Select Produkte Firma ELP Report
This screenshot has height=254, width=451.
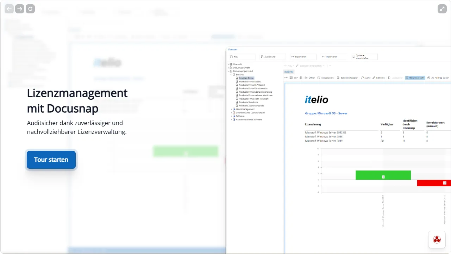click(x=252, y=85)
